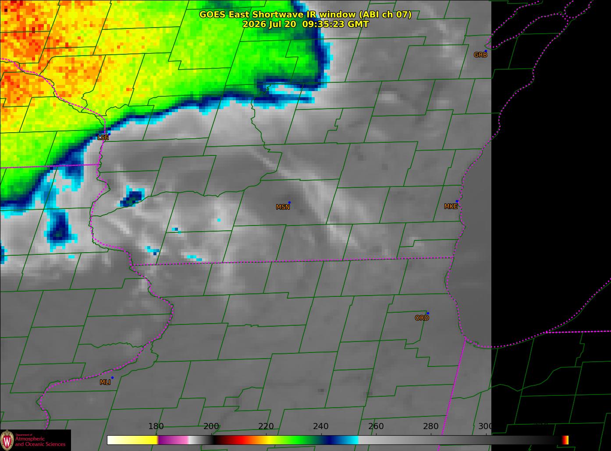Click the GRB station marker dot
Image resolution: width=611 pixels, height=451 pixels.
pyautogui.click(x=486, y=51)
